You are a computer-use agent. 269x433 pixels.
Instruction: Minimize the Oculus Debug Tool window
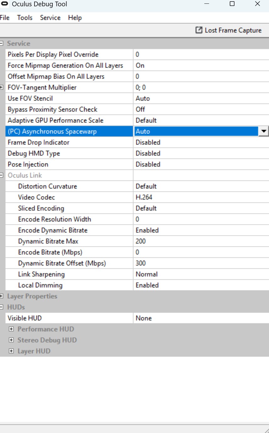click(207, 4)
